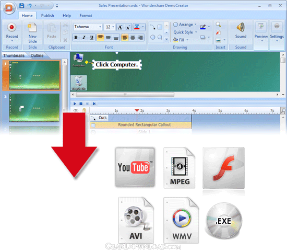Select slide 2 thumbnail
287x251 pixels.
tap(34, 108)
